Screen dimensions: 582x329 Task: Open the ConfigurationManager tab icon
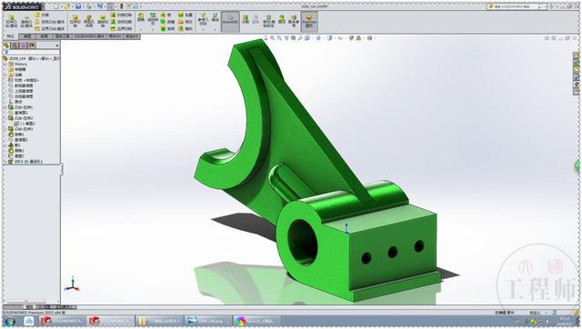pos(24,45)
